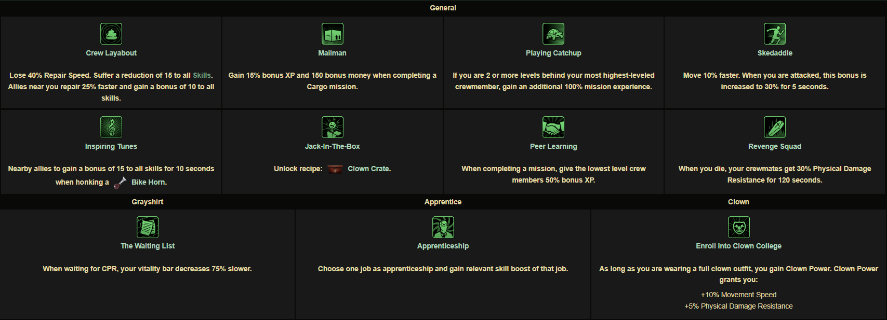Image resolution: width=887 pixels, height=320 pixels.
Task: Click the Inspiring Tunes treble clef icon
Action: (x=111, y=127)
